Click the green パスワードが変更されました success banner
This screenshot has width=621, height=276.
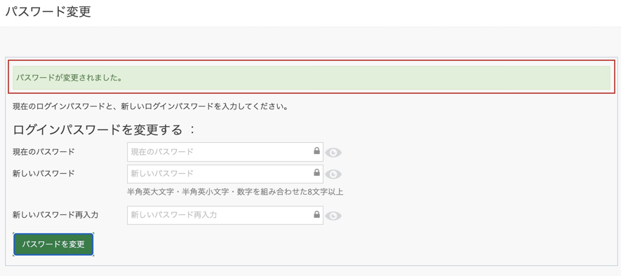click(312, 77)
